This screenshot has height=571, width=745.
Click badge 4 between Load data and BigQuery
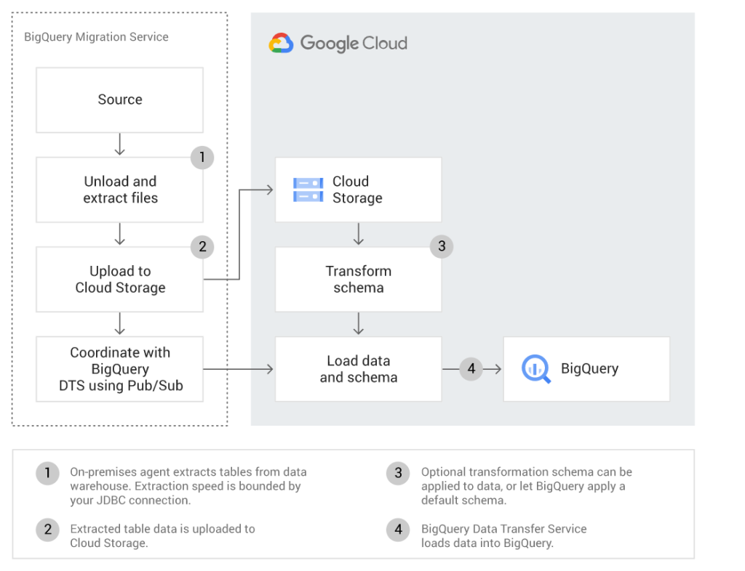(471, 369)
